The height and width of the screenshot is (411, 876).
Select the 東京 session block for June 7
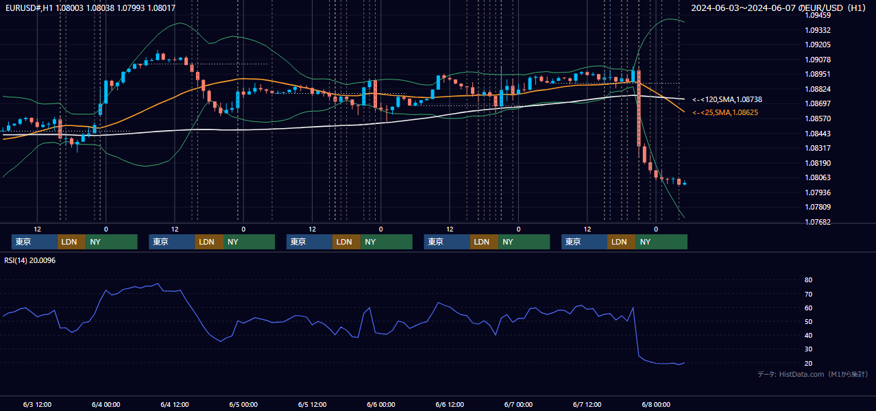585,242
